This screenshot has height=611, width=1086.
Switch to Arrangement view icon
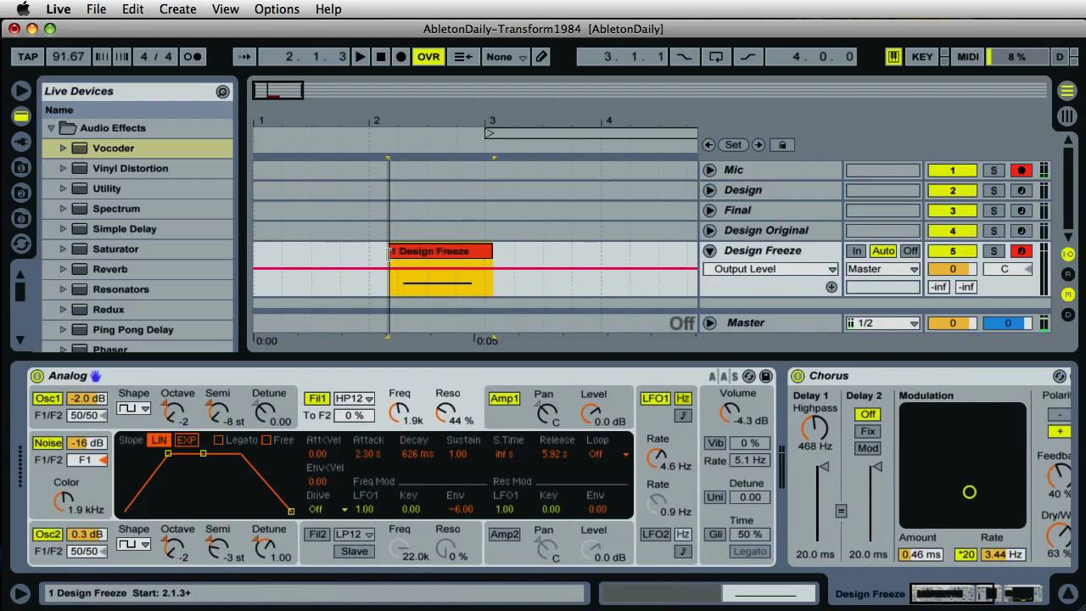click(1066, 91)
